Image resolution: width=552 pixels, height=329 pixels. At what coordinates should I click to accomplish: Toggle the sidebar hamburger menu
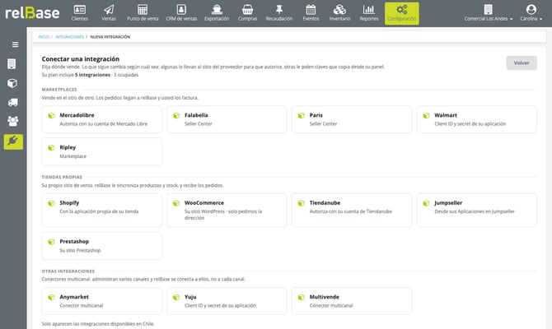pyautogui.click(x=15, y=44)
